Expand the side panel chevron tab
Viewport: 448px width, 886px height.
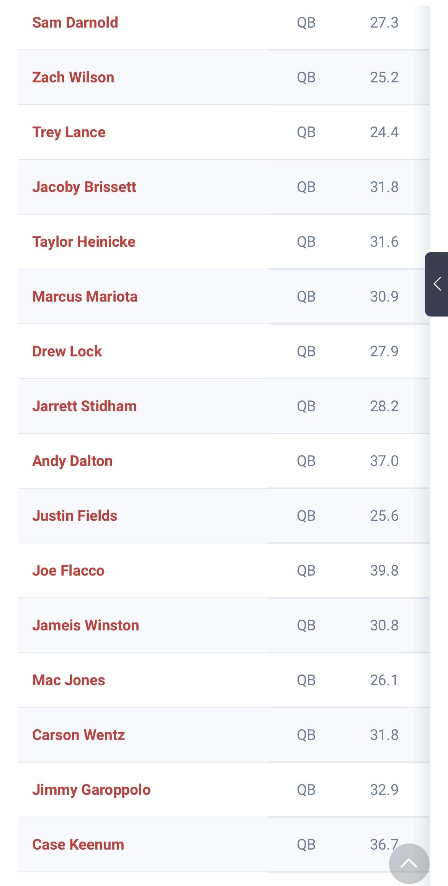coord(437,284)
